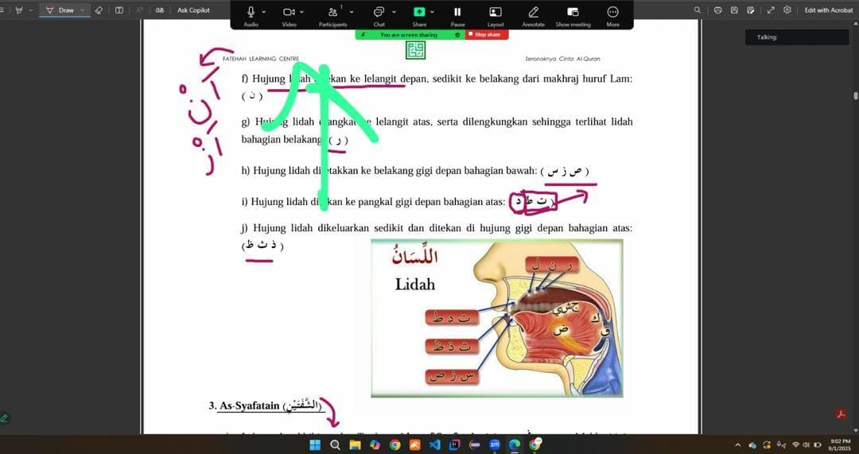Open the Highlight options dropdown
The height and width of the screenshot is (454, 859).
click(31, 10)
